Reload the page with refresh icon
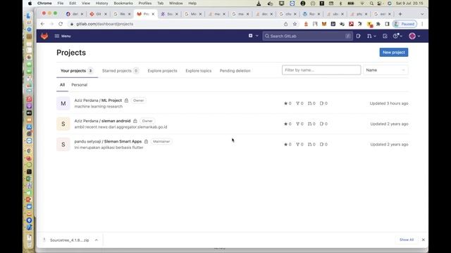This screenshot has width=451, height=253. [x=61, y=24]
